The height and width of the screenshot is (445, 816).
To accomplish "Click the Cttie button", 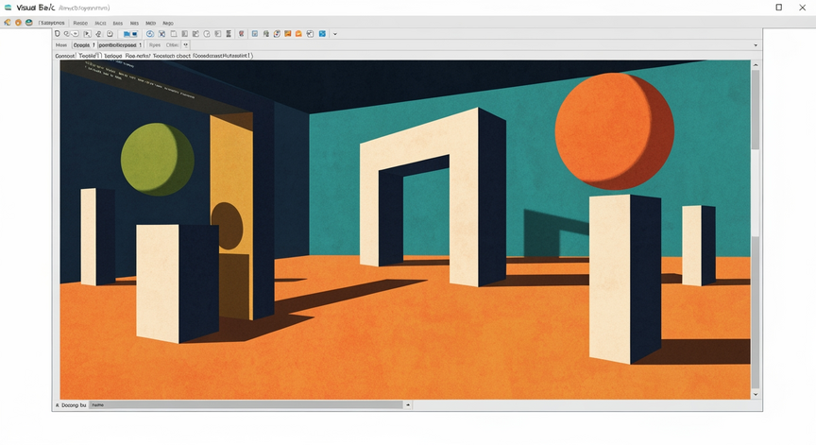I will 172,45.
